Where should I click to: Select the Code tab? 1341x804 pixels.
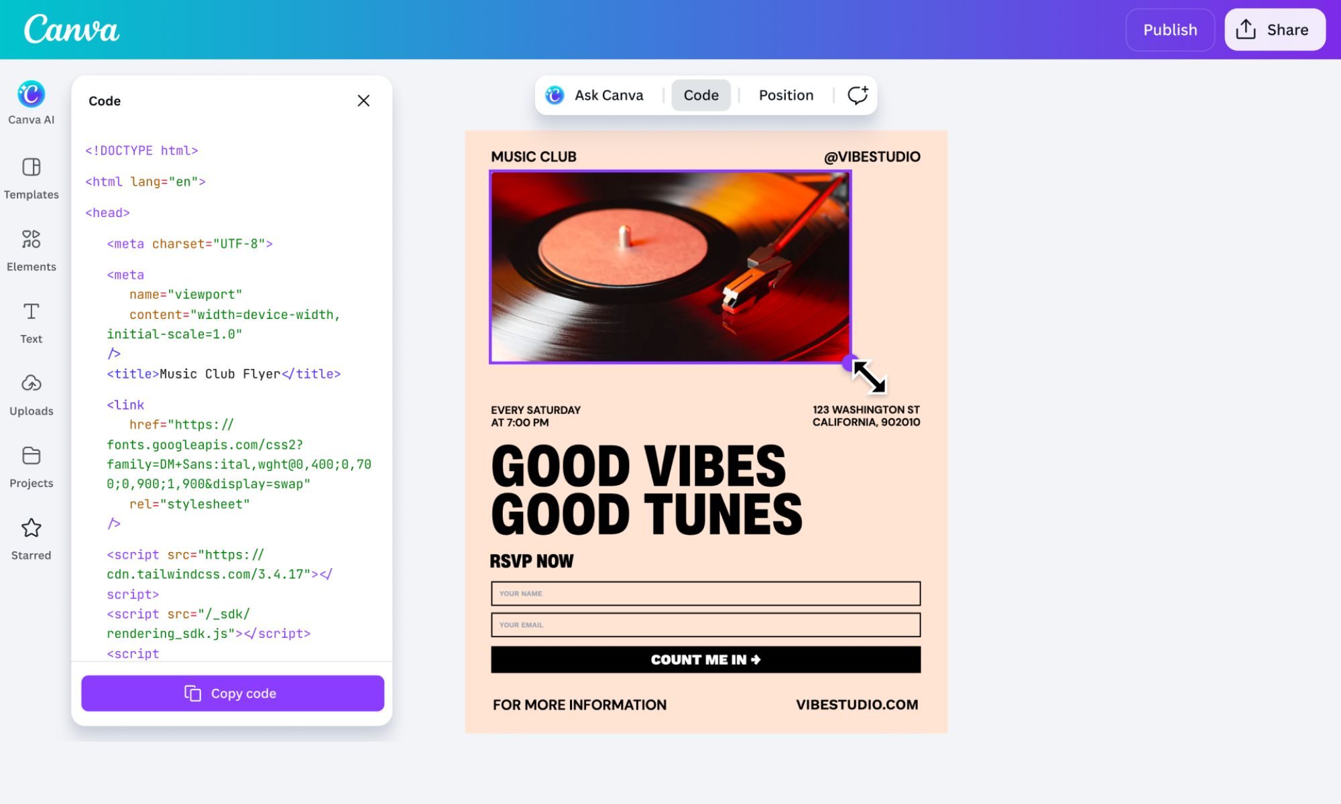click(x=701, y=94)
